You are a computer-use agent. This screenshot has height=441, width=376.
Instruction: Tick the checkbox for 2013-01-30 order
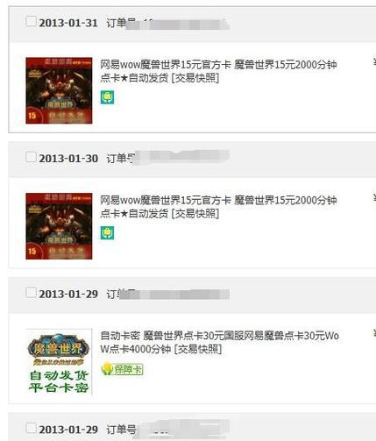[x=31, y=157]
